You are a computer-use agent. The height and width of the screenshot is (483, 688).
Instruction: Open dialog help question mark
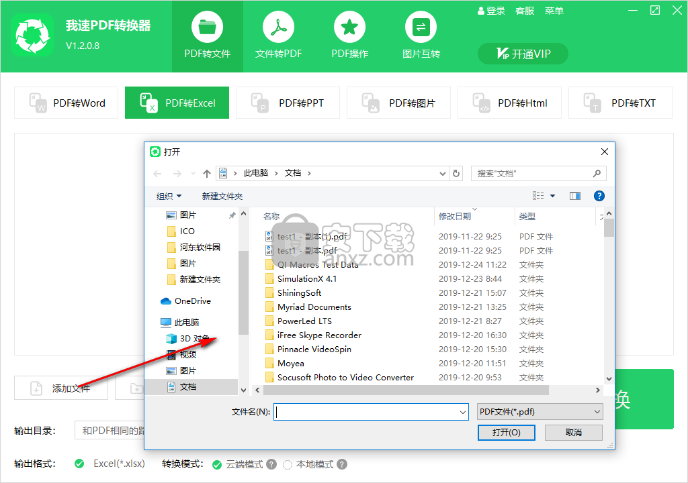599,196
